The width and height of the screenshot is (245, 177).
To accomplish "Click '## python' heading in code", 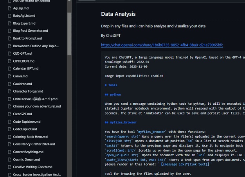I will [113, 95].
